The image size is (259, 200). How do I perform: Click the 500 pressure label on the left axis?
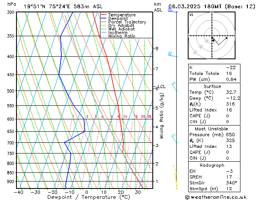12,91
